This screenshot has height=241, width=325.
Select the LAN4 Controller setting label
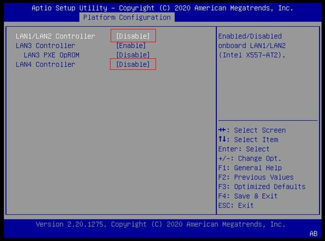(x=45, y=64)
